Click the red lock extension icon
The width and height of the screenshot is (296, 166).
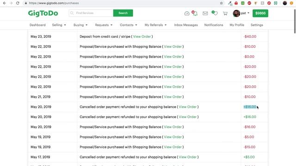click(x=236, y=3)
